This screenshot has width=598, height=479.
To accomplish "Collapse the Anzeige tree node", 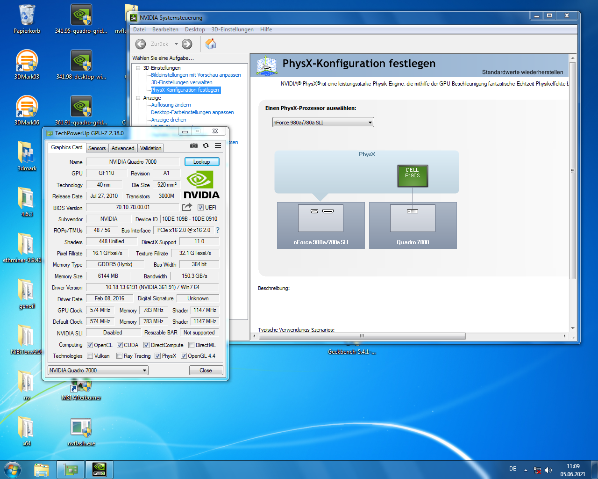I will [x=138, y=98].
